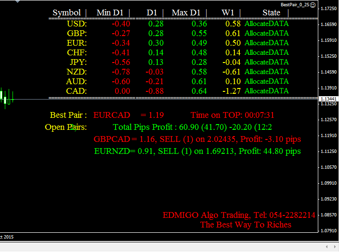This screenshot has height=252, width=339.
Task: Click price scale label 1.07910
Action: 328,231
